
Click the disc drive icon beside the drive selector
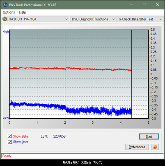[x=5, y=19]
